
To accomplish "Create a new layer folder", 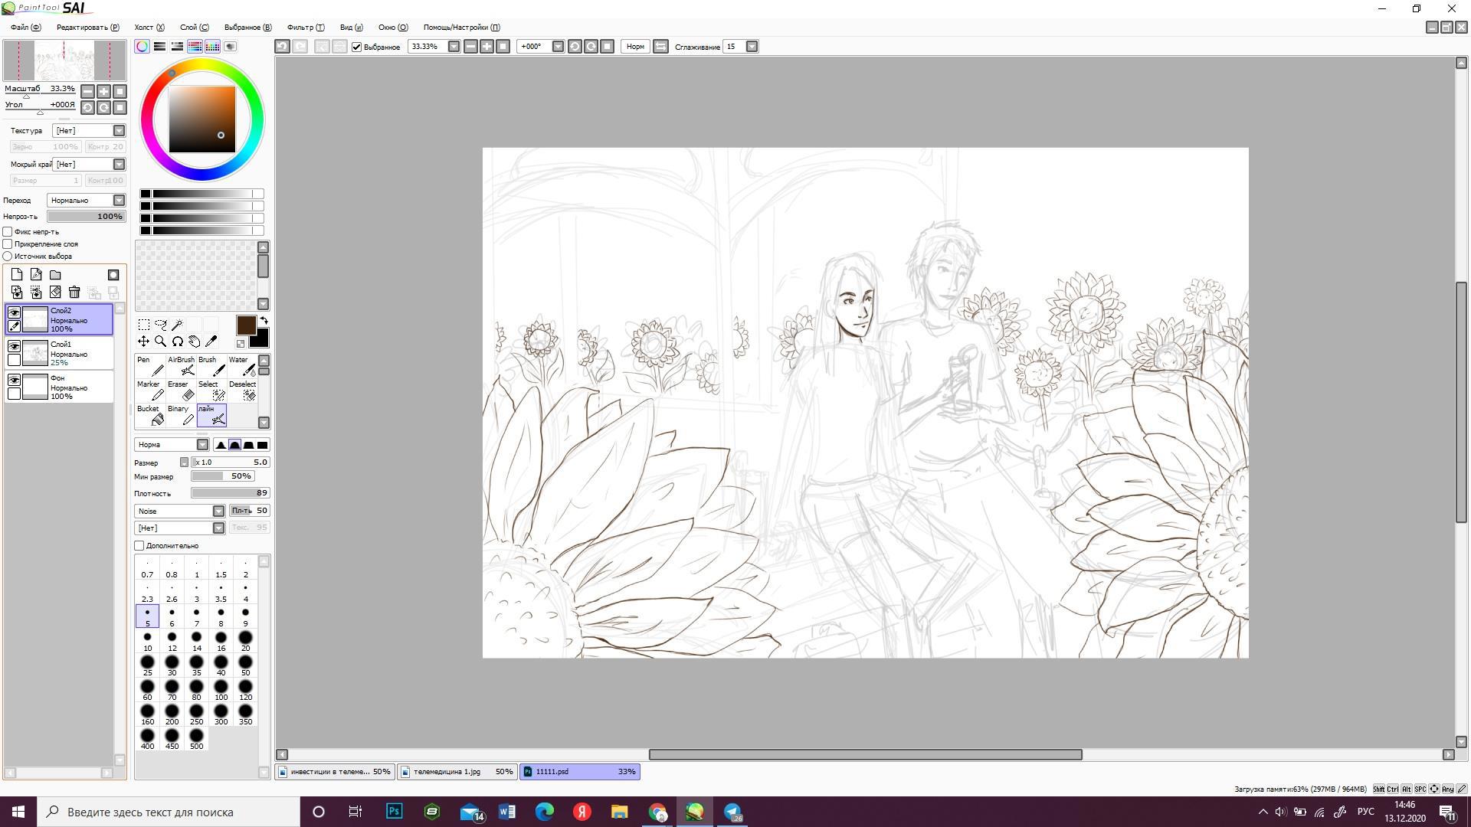I will 55,275.
